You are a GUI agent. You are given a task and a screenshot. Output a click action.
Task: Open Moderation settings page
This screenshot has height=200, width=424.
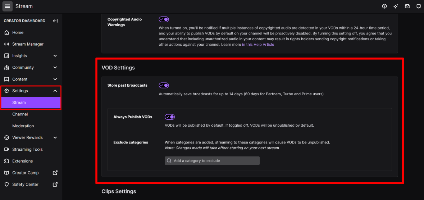[23, 126]
